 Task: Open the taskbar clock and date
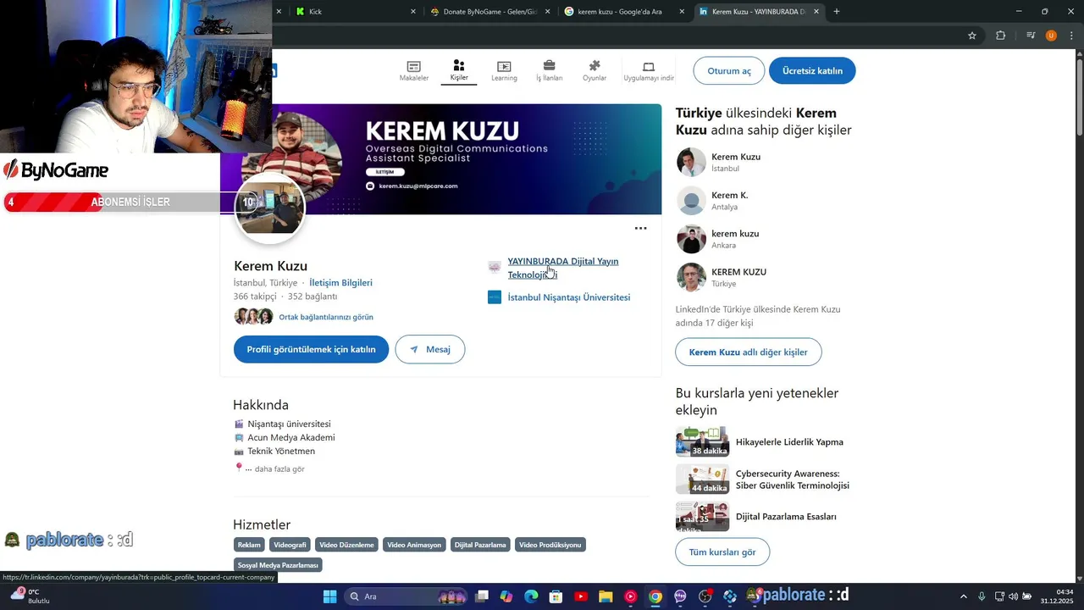click(x=1058, y=596)
